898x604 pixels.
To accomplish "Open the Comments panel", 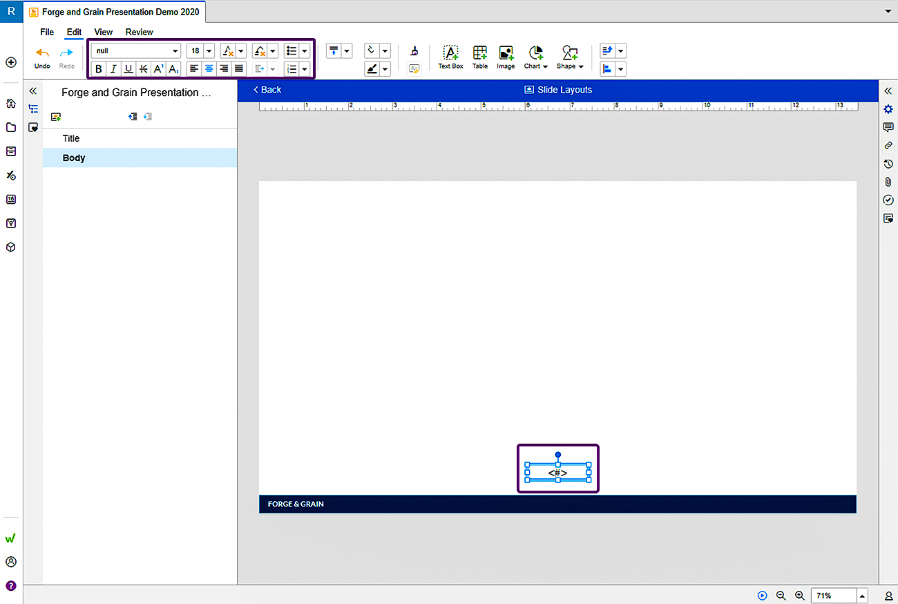I will [889, 127].
